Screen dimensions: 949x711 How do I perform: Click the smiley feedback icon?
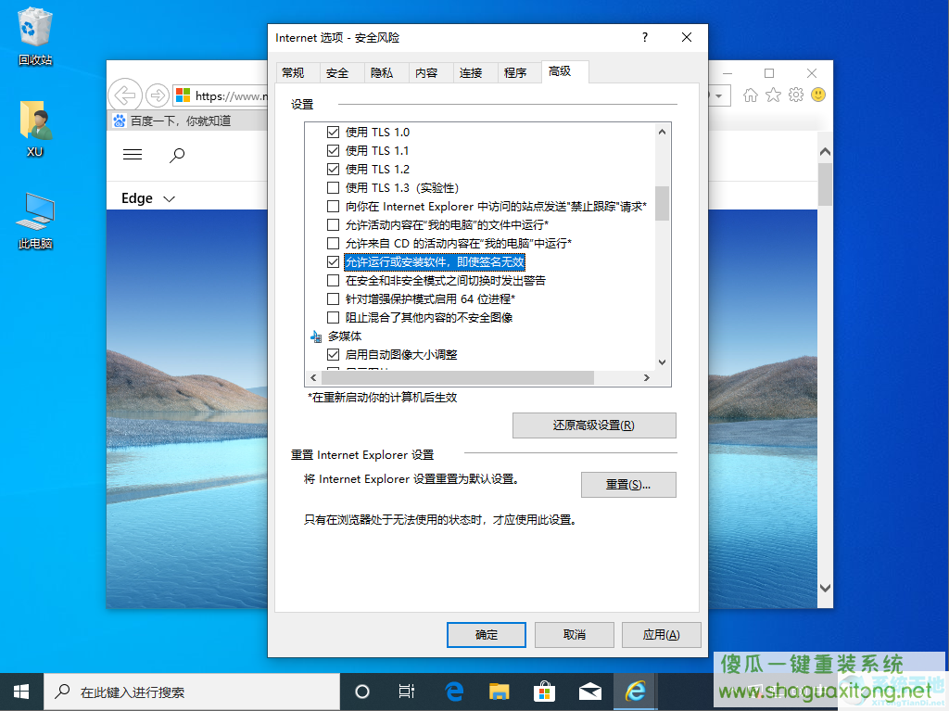tap(818, 95)
